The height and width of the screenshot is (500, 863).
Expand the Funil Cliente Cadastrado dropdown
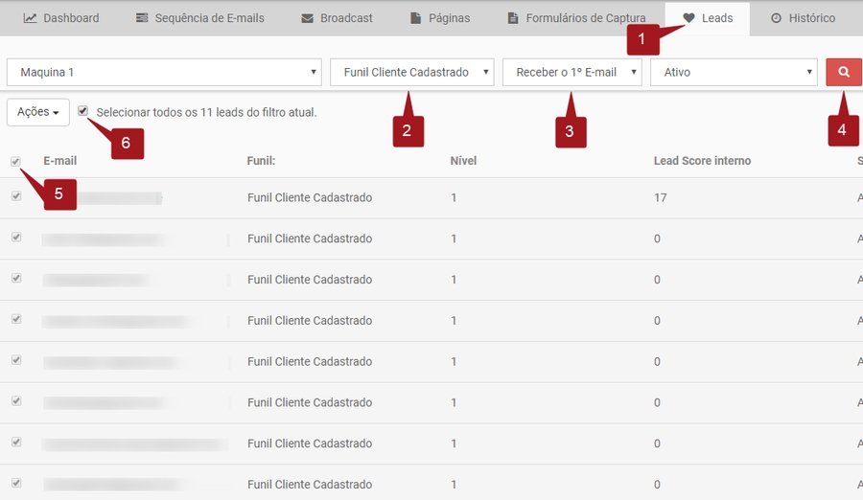[411, 72]
